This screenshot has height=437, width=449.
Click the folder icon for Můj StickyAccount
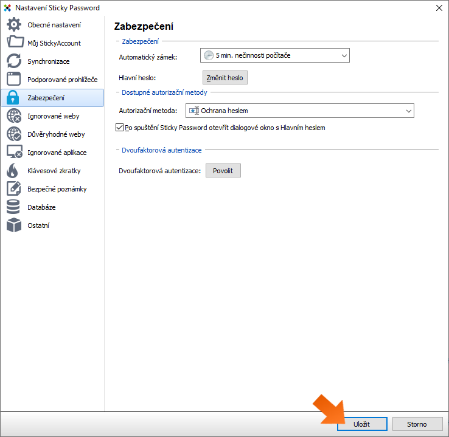(15, 42)
